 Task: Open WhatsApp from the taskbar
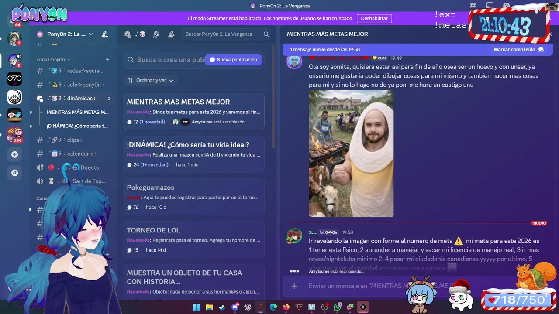tap(337, 307)
